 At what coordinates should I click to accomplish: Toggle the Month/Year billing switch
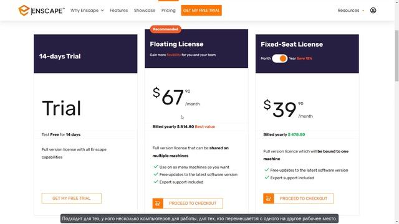280,58
